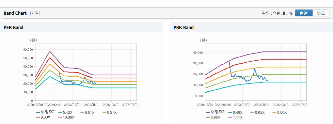Toggle the 6.81X legend entry
This screenshot has height=124, width=333.
pyautogui.click(x=88, y=112)
